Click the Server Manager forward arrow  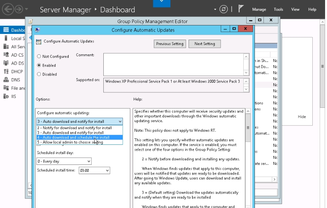(x=19, y=9)
